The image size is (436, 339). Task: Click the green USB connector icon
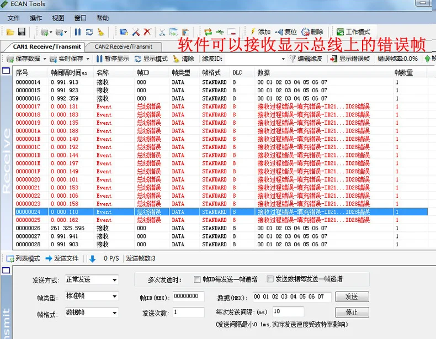[x=220, y=32]
